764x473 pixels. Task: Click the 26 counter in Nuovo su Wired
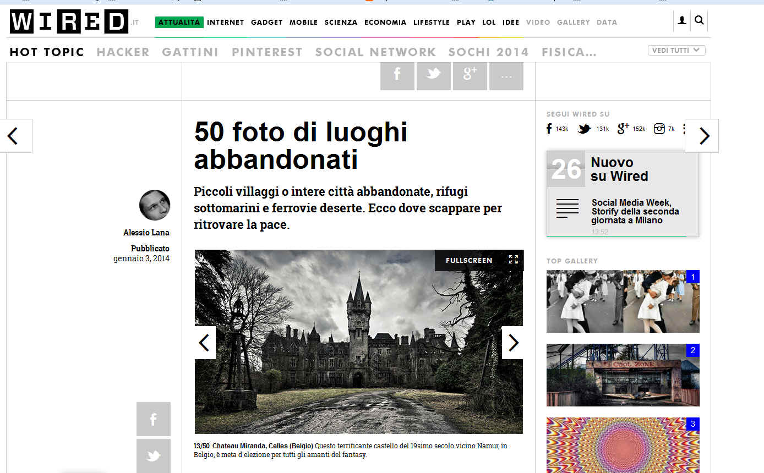(566, 169)
